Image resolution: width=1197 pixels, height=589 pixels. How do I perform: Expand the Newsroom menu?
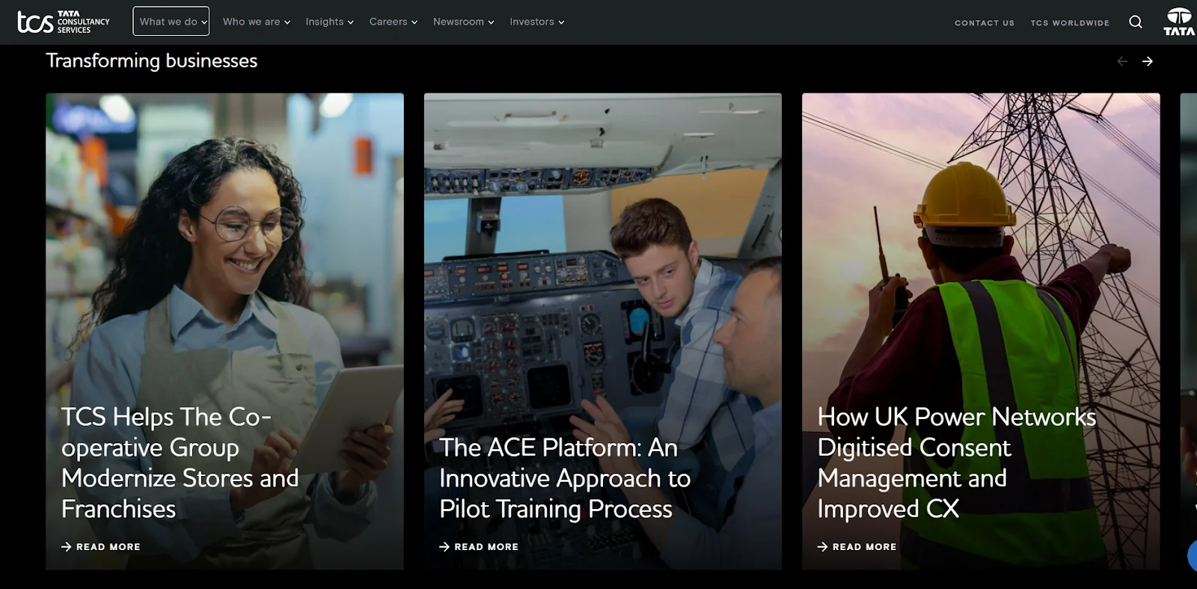click(464, 22)
